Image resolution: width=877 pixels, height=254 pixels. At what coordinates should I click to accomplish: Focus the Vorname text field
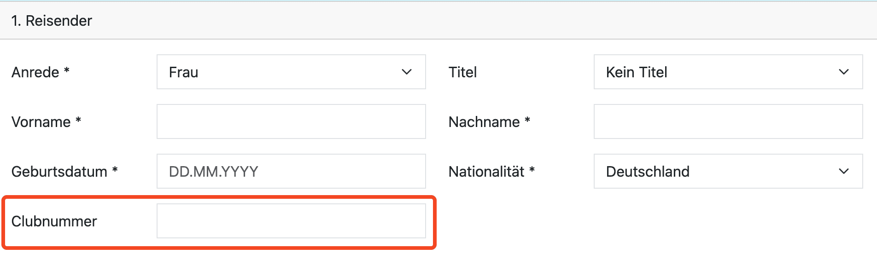[x=291, y=122]
